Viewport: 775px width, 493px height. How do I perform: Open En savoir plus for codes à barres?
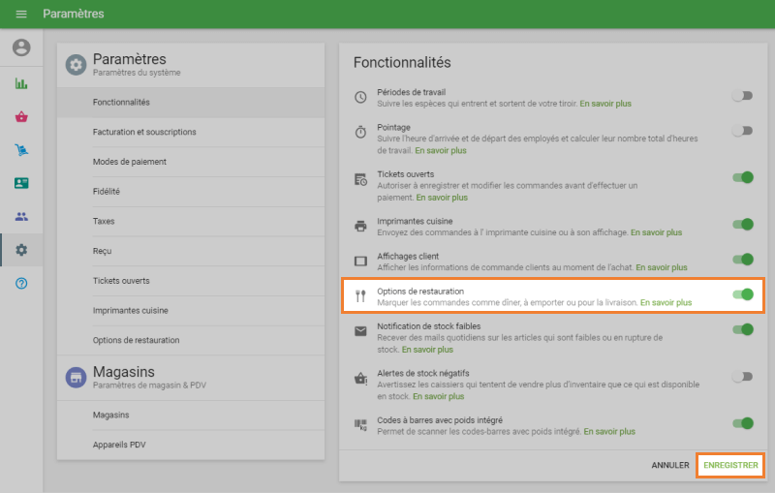tap(609, 432)
